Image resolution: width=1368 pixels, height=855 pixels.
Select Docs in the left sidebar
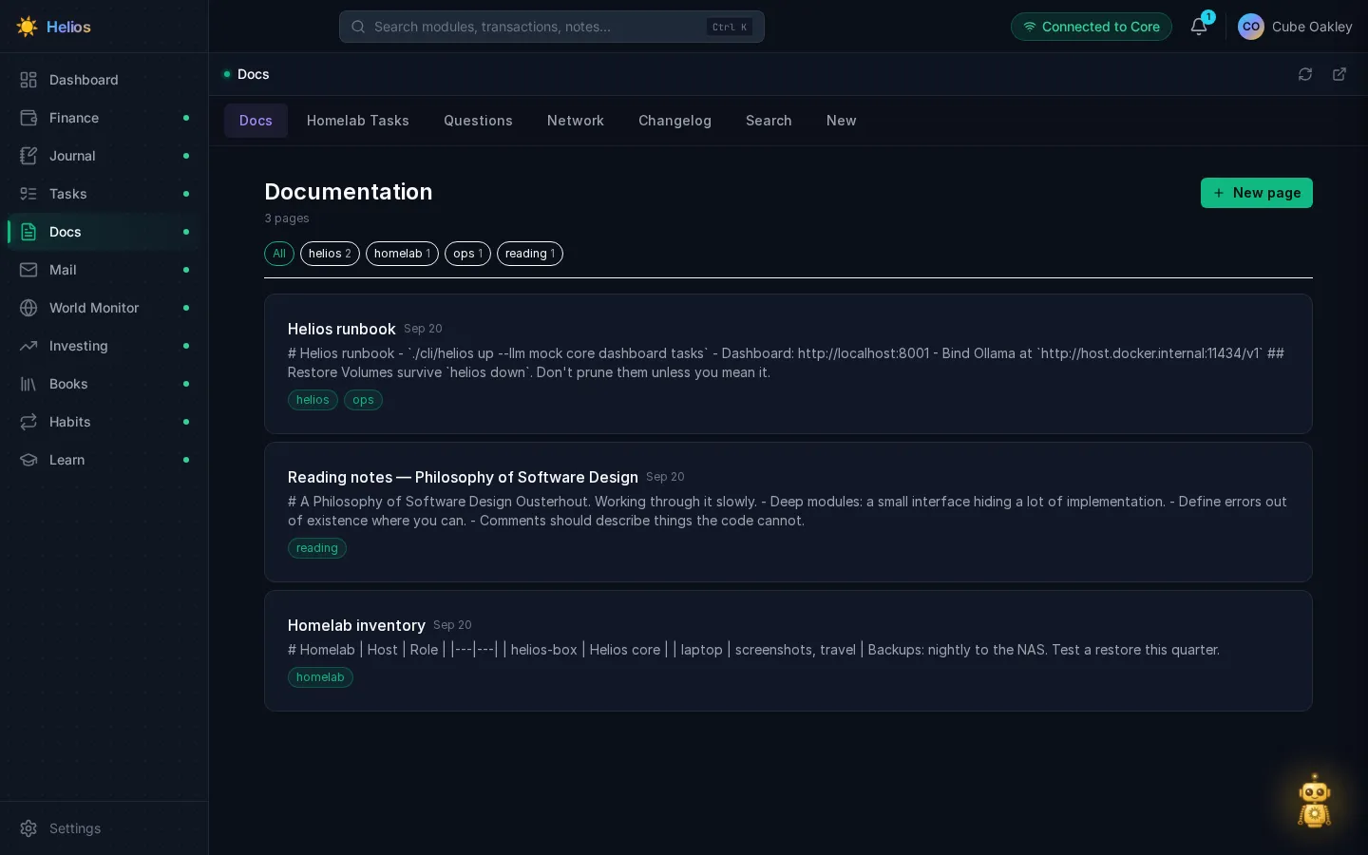point(104,232)
